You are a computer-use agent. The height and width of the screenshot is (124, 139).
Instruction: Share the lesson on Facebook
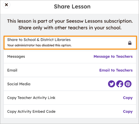pyautogui.click(x=120, y=84)
